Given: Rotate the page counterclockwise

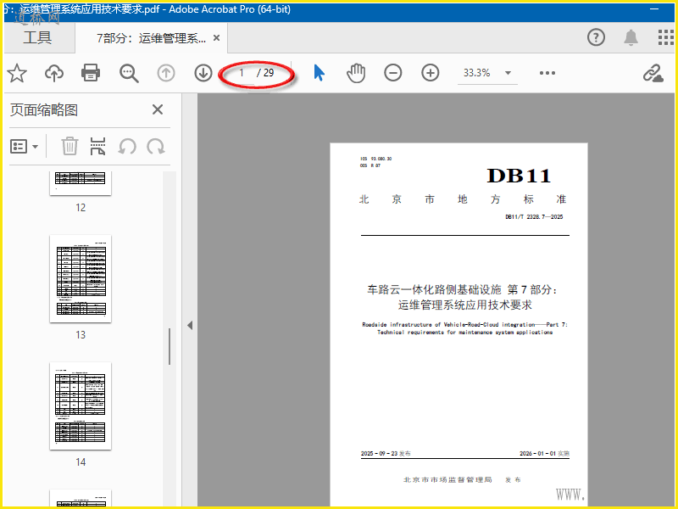Looking at the screenshot, I should click(x=127, y=146).
